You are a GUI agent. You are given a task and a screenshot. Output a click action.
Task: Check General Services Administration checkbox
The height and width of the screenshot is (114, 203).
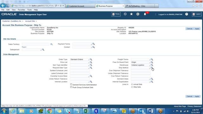pyautogui.click(x=71, y=85)
